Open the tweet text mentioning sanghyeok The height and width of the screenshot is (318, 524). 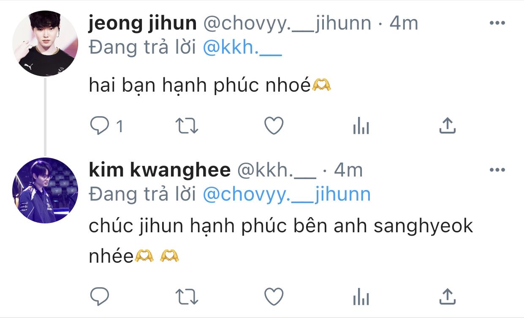[281, 241]
